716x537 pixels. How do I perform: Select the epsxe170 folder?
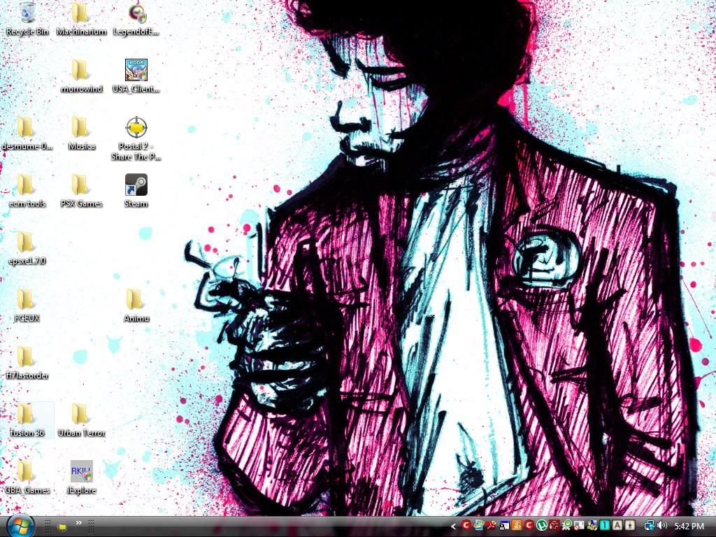tap(27, 248)
